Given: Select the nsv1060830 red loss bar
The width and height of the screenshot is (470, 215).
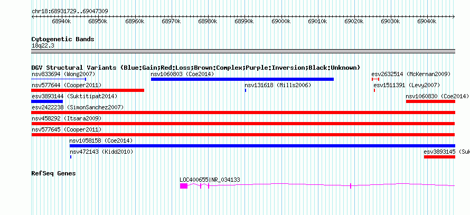Looking at the screenshot, I should (431, 101).
